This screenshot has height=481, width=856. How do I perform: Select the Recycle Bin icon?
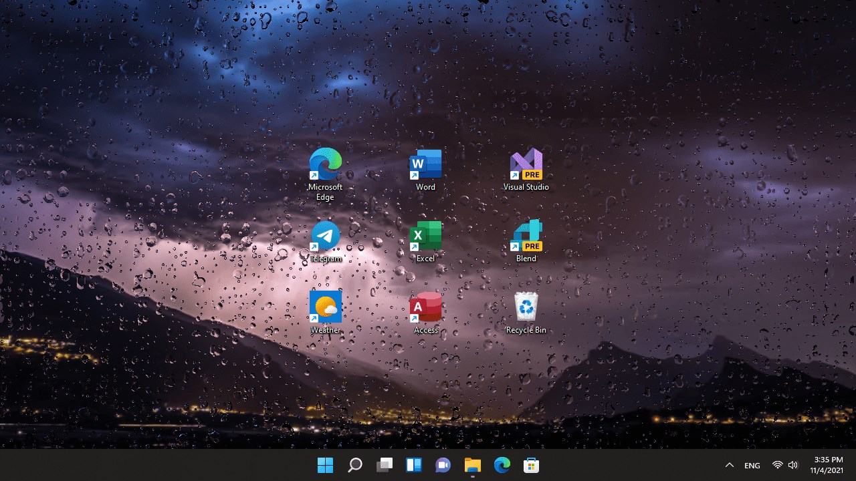(526, 313)
